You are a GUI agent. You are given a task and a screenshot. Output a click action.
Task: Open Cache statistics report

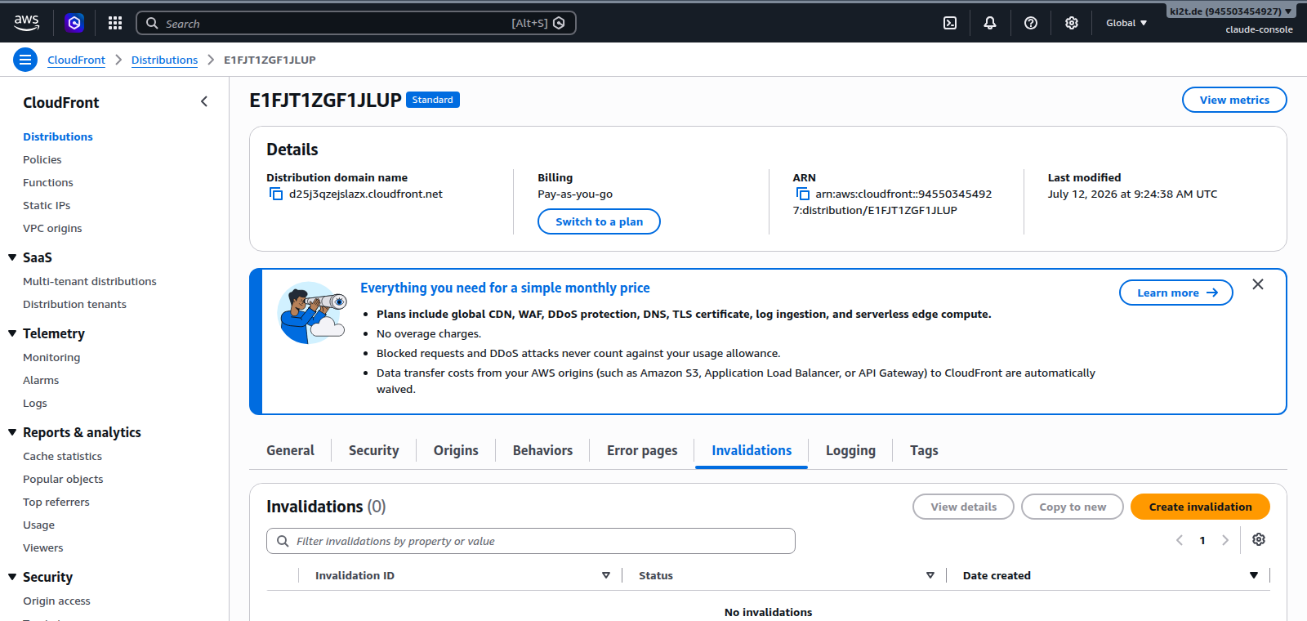[62, 456]
